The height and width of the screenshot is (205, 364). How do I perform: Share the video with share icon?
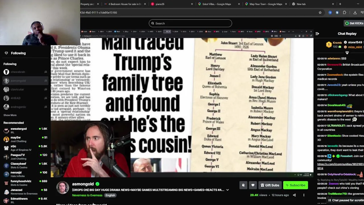pyautogui.click(x=294, y=195)
